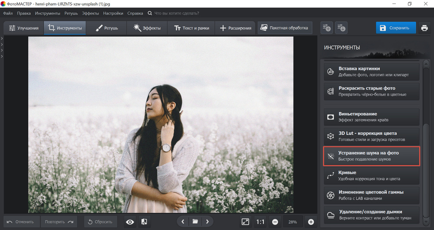
Task: Switch to the Текст и рамки tab
Action: click(x=191, y=28)
